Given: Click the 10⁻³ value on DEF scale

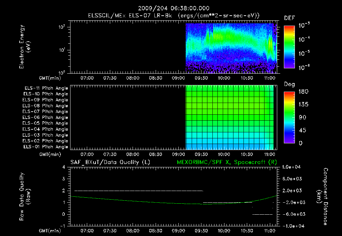Looking at the screenshot, I should click(x=304, y=25).
